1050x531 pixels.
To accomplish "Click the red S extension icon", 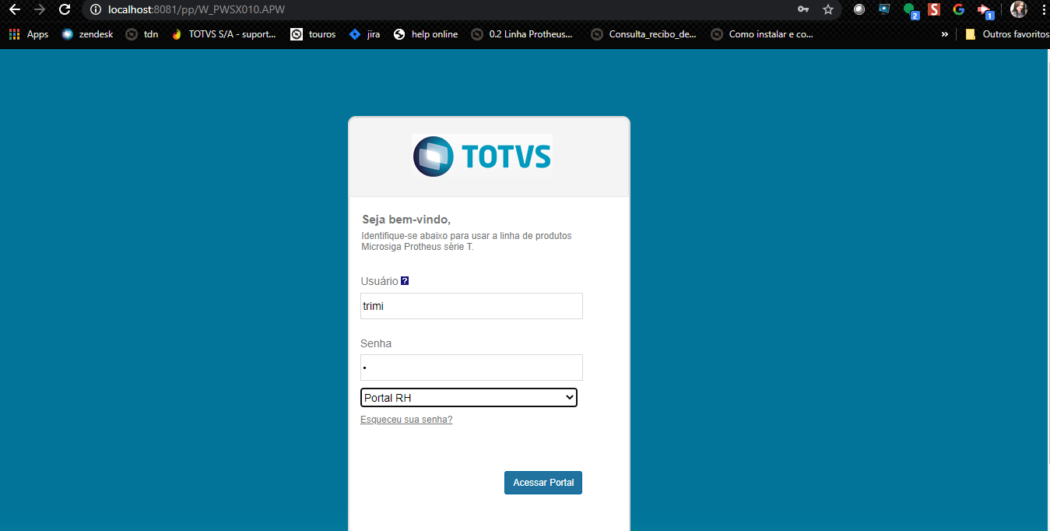I will click(x=934, y=9).
